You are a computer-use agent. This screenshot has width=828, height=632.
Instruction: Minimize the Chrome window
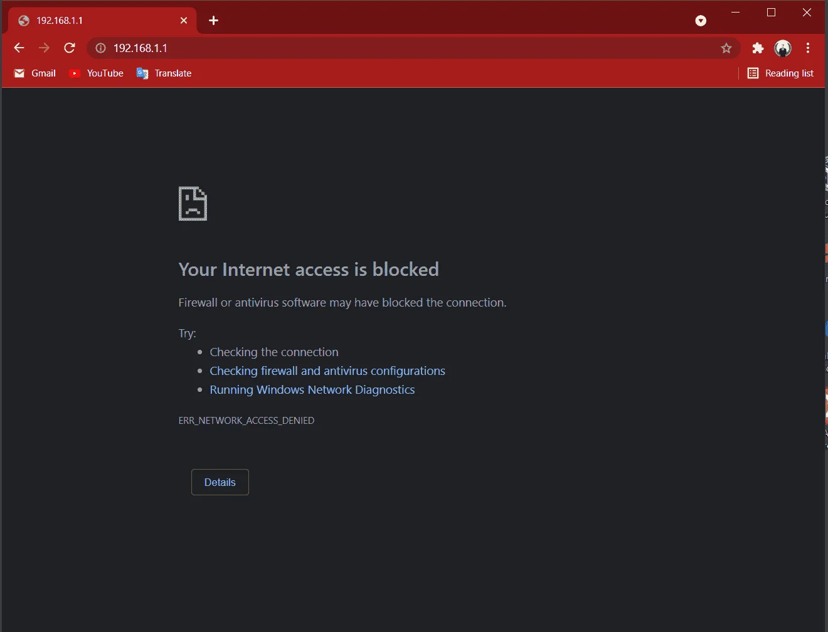click(736, 13)
